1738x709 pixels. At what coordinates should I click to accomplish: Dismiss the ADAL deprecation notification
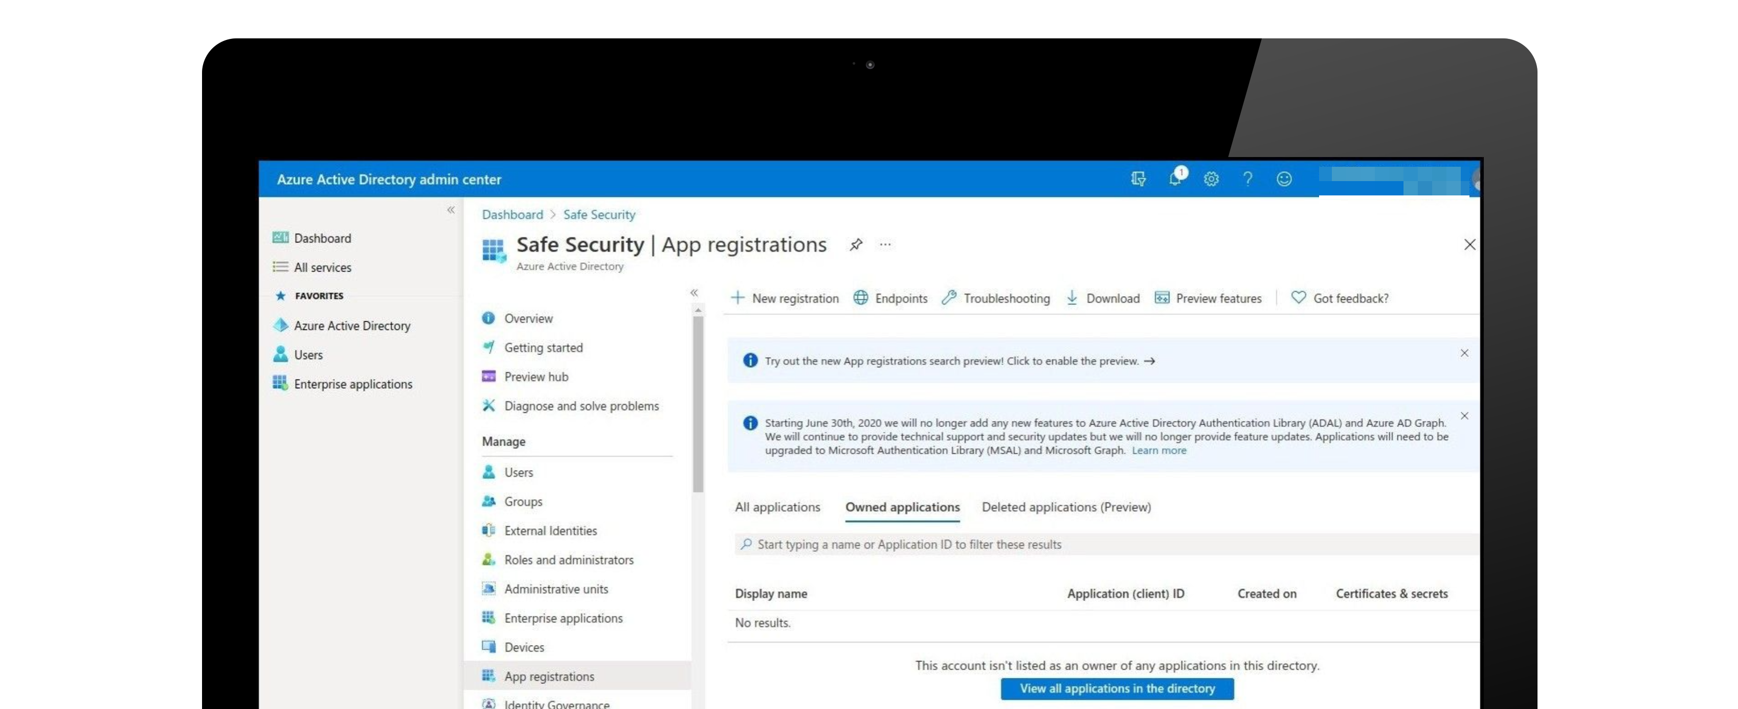tap(1464, 415)
